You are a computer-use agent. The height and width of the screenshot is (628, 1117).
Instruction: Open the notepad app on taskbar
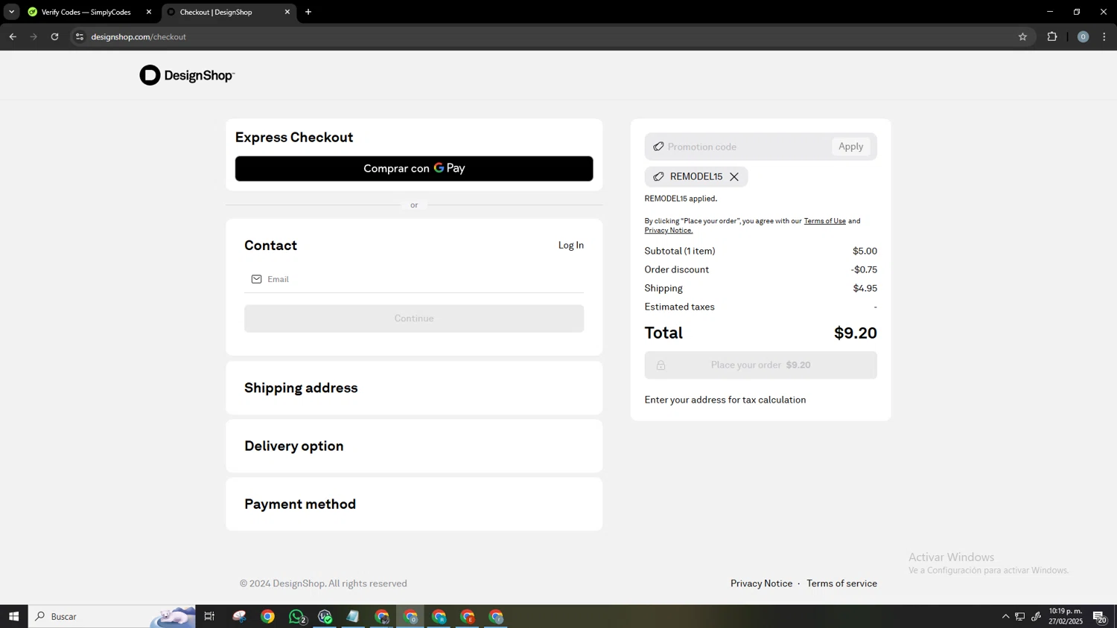pos(353,616)
